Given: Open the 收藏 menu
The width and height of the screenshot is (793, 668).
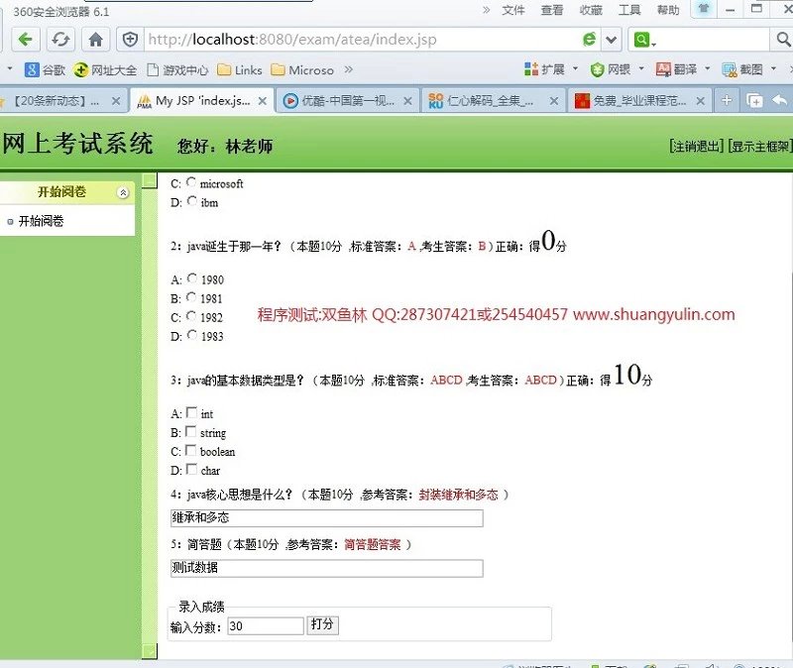Looking at the screenshot, I should pos(591,10).
